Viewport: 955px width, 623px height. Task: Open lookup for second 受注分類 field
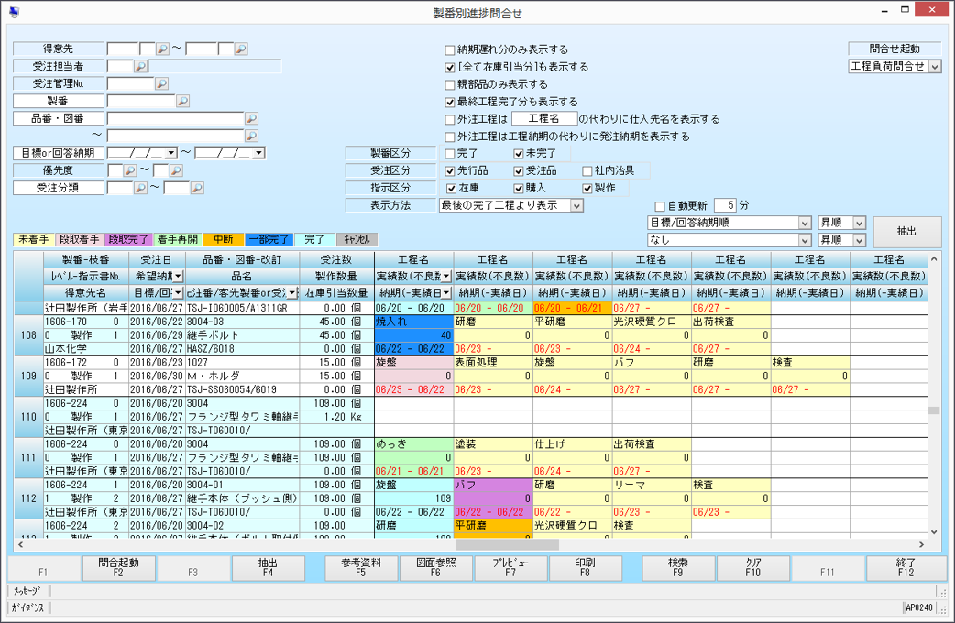click(195, 188)
